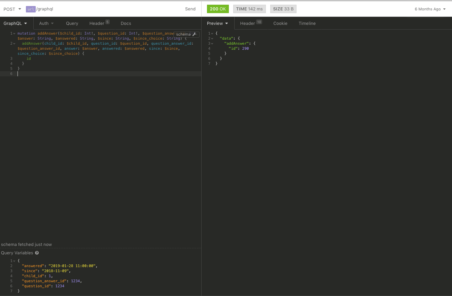The width and height of the screenshot is (452, 296).
Task: Send the request
Action: pyautogui.click(x=190, y=9)
